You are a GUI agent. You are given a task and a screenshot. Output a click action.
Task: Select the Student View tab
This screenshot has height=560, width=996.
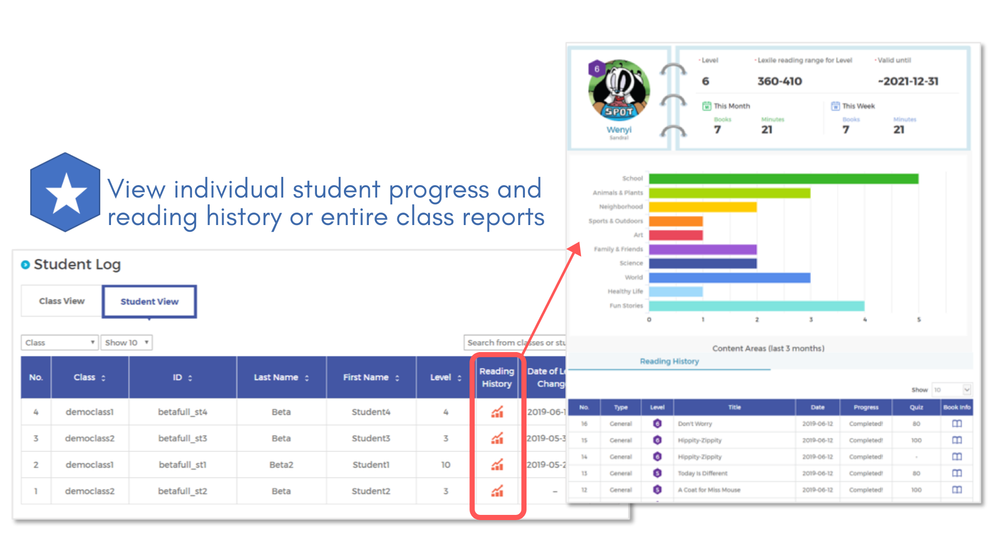coord(149,302)
